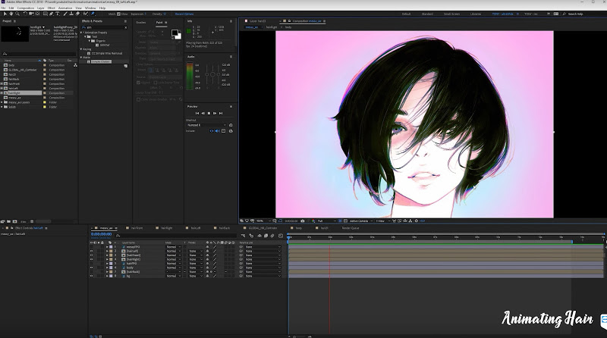Expand layer 2 [hairLeft] properties
Viewport: 607px width, 338px height.
pos(107,251)
